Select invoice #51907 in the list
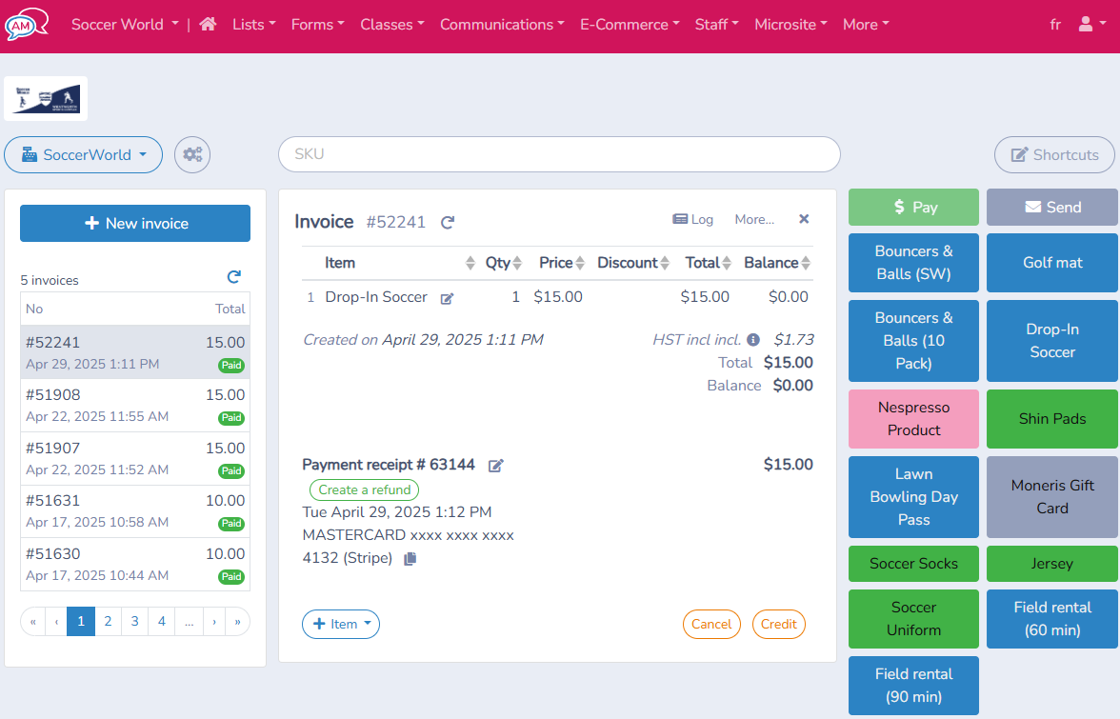 tap(135, 458)
